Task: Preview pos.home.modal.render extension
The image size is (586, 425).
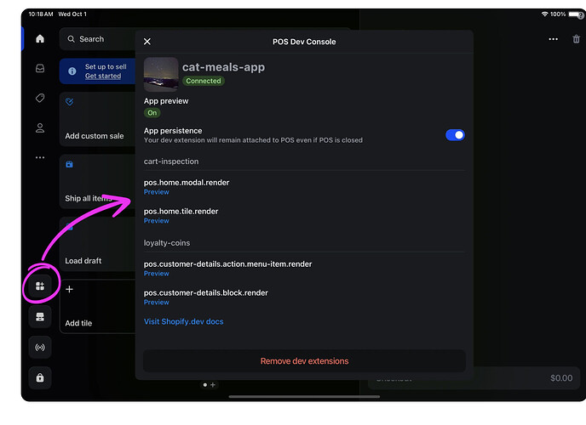Action: coord(156,192)
